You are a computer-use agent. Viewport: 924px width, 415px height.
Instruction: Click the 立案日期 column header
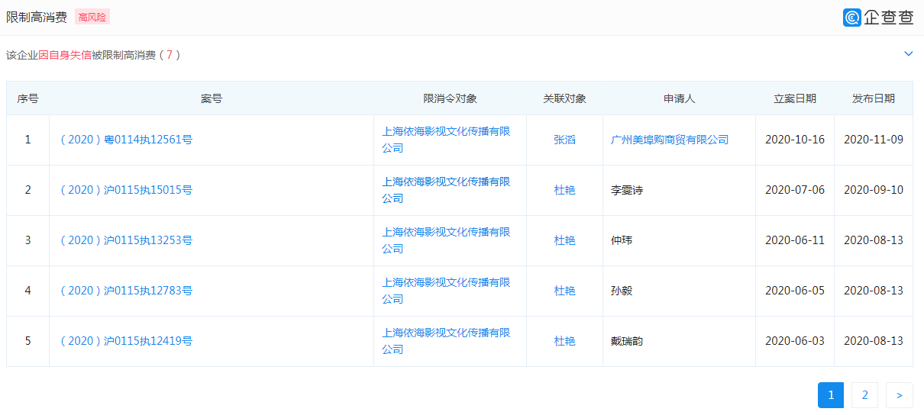pos(794,98)
